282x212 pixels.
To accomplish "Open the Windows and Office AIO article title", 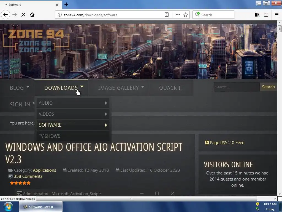I will [x=94, y=153].
